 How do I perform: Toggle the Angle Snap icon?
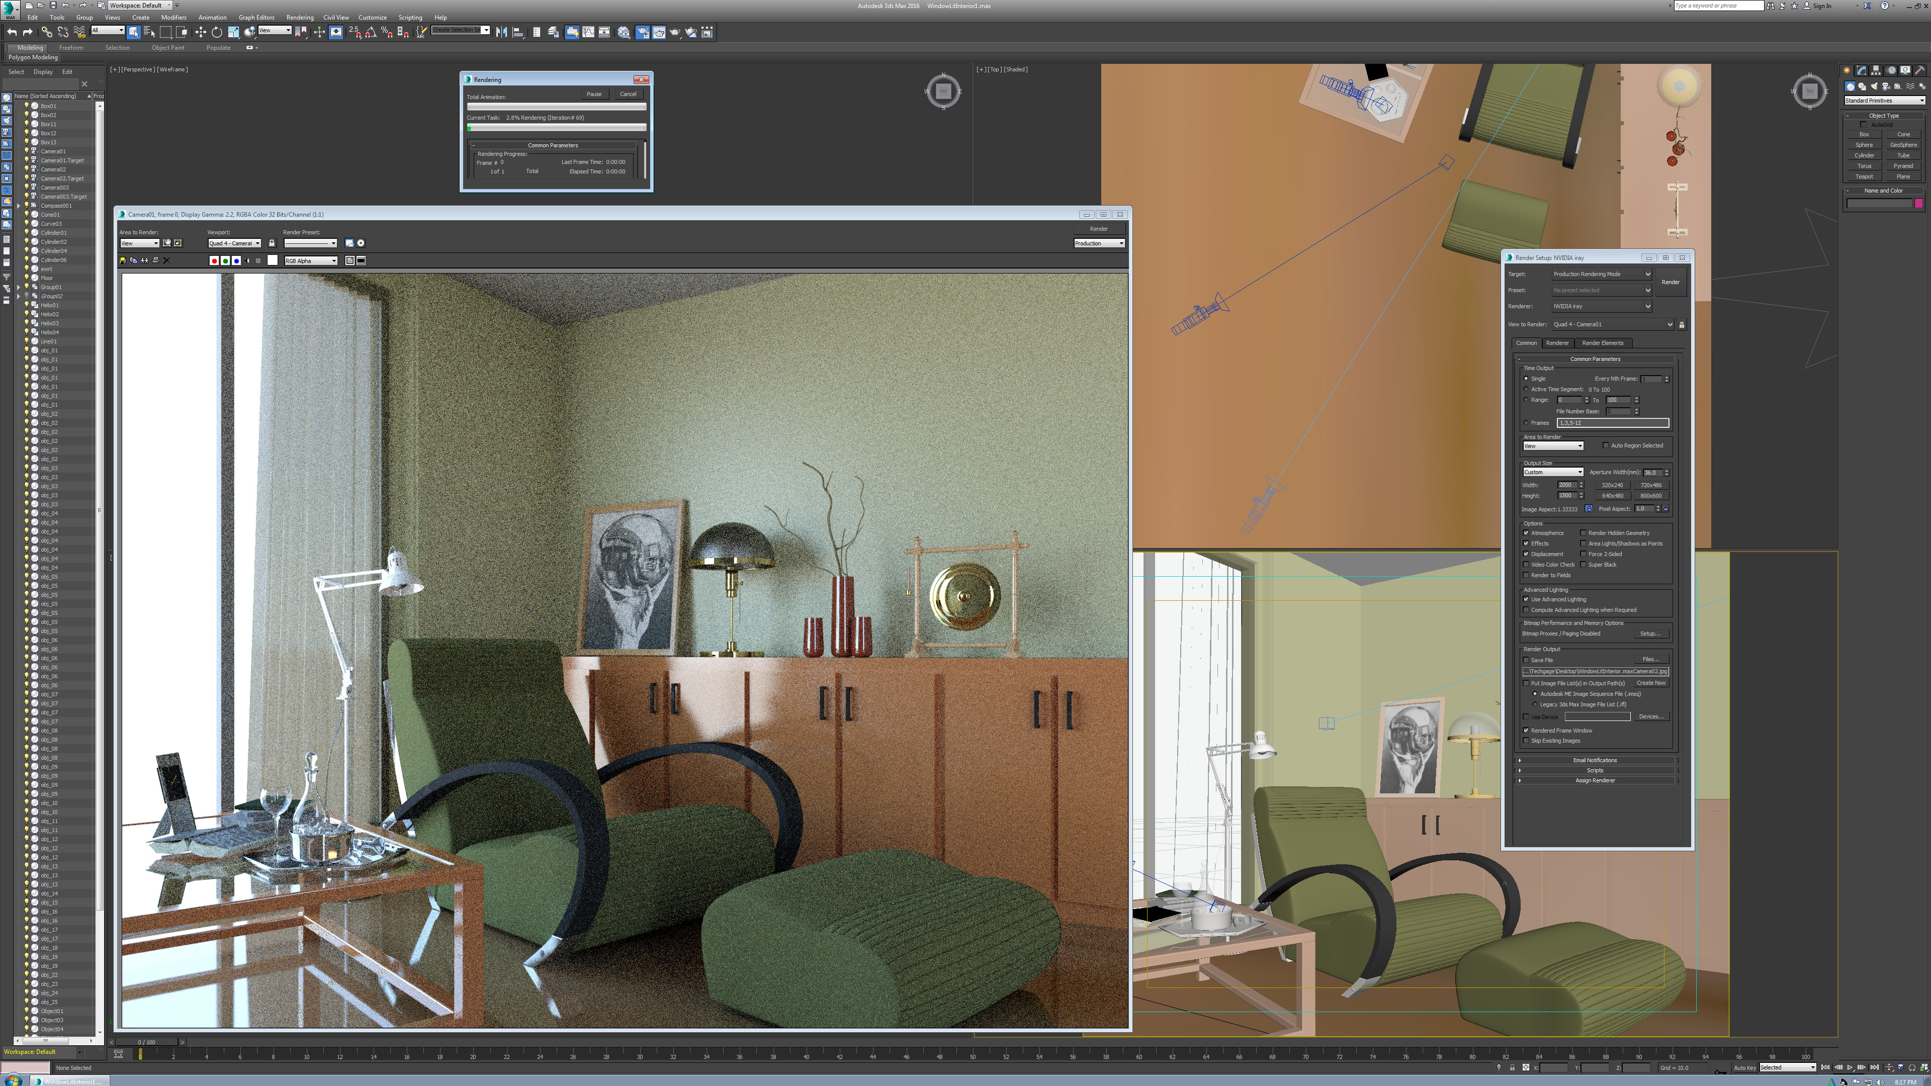point(370,32)
